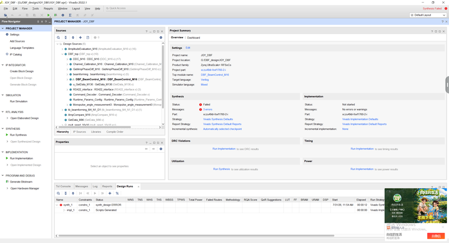Collapse the SYNTHESIS section in Flow Navigator

pyautogui.click(x=3, y=129)
